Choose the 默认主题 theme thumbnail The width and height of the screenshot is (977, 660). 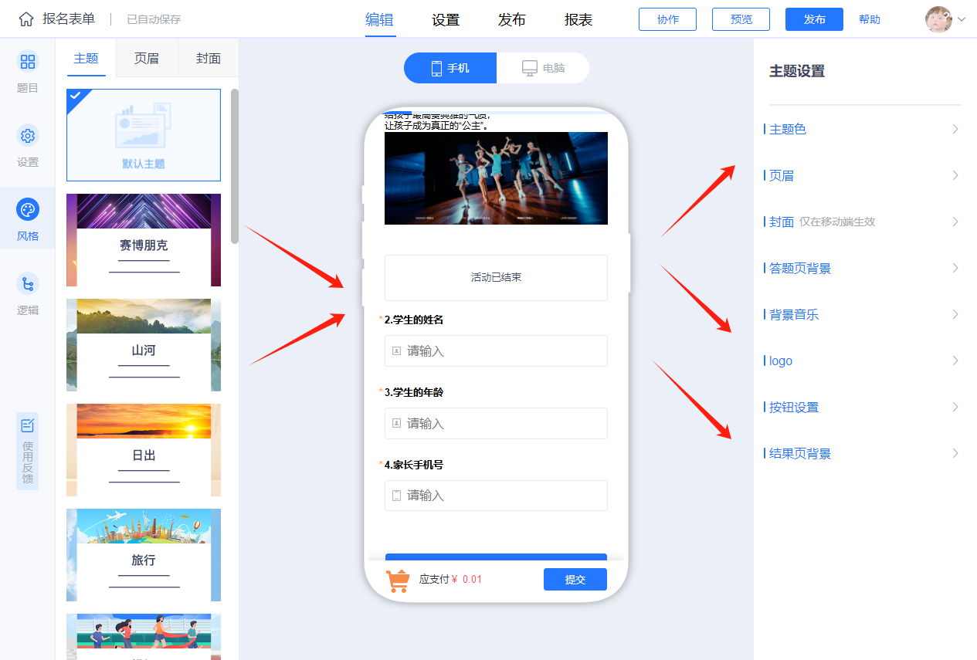point(144,135)
